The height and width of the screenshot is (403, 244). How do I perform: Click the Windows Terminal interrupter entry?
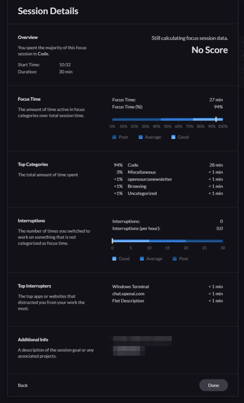(130, 287)
